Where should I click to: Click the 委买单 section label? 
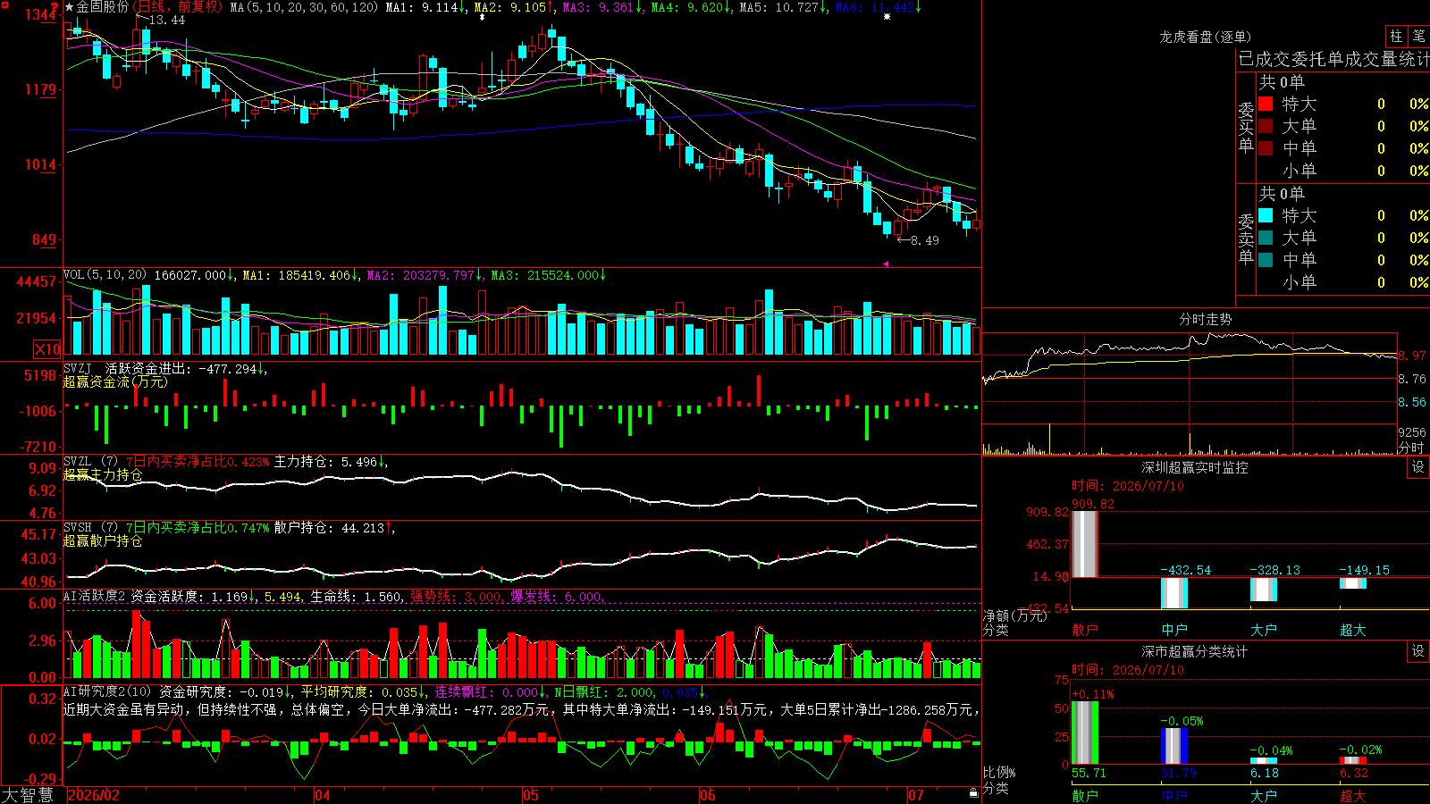1246,127
